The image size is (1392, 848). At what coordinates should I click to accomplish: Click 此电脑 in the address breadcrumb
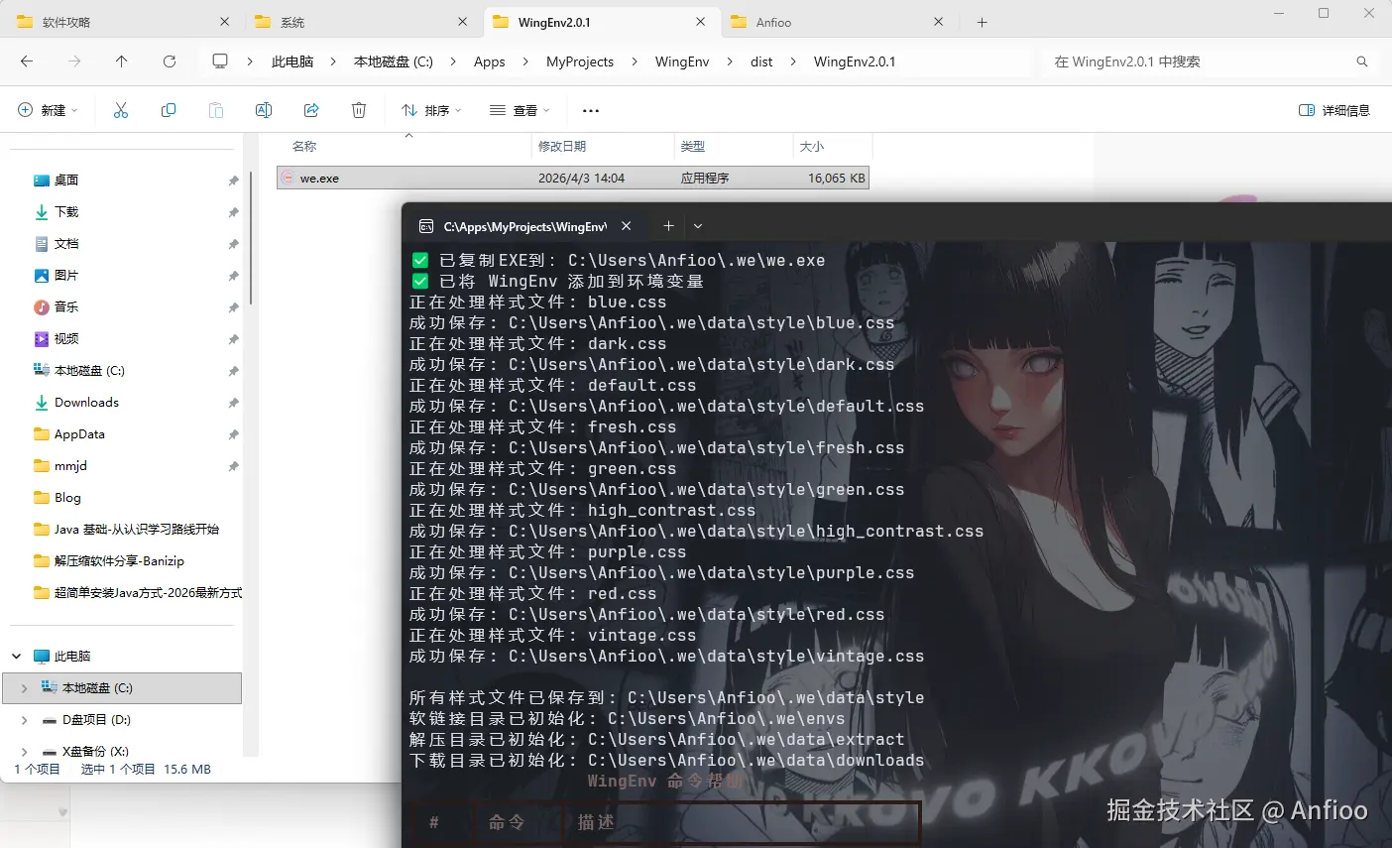(292, 61)
